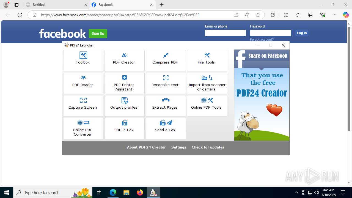Open Import from scanner or camera

click(x=207, y=83)
